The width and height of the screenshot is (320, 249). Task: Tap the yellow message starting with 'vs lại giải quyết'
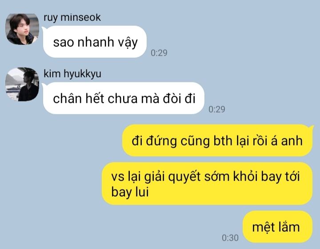pyautogui.click(x=207, y=184)
